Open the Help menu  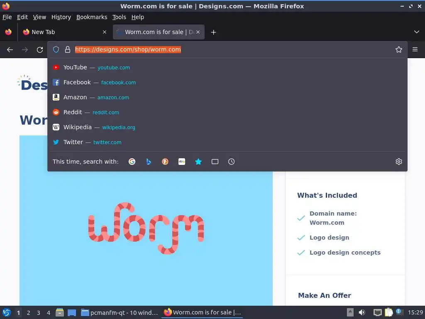pos(138,17)
